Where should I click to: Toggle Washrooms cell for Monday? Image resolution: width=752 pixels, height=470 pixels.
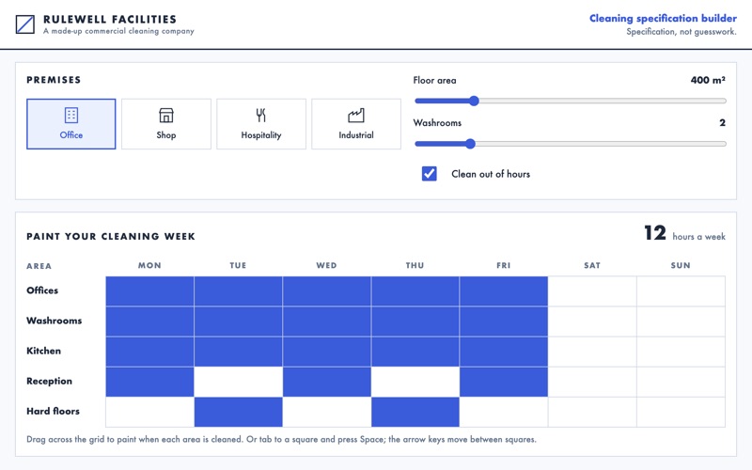(x=149, y=321)
